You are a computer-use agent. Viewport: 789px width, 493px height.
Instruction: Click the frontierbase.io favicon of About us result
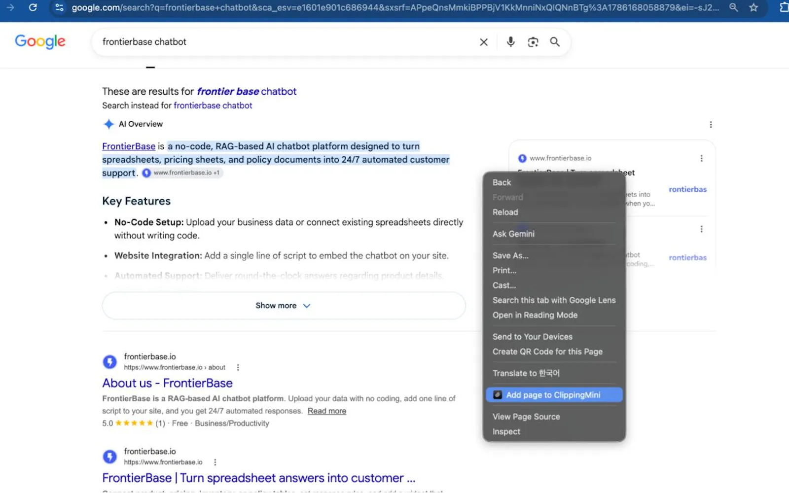click(x=109, y=362)
